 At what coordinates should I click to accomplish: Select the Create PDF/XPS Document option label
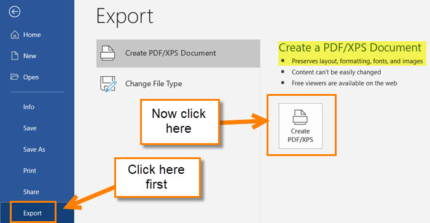pos(171,53)
